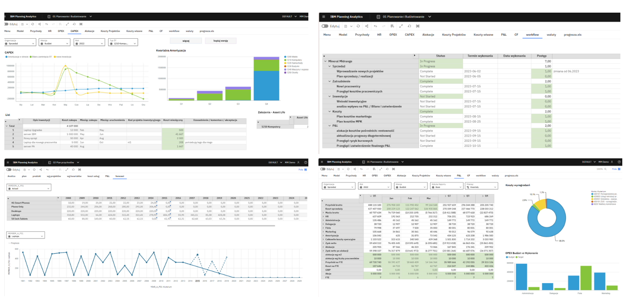
Task: Refresh data in the forecast window toolbar
Action: [34, 169]
